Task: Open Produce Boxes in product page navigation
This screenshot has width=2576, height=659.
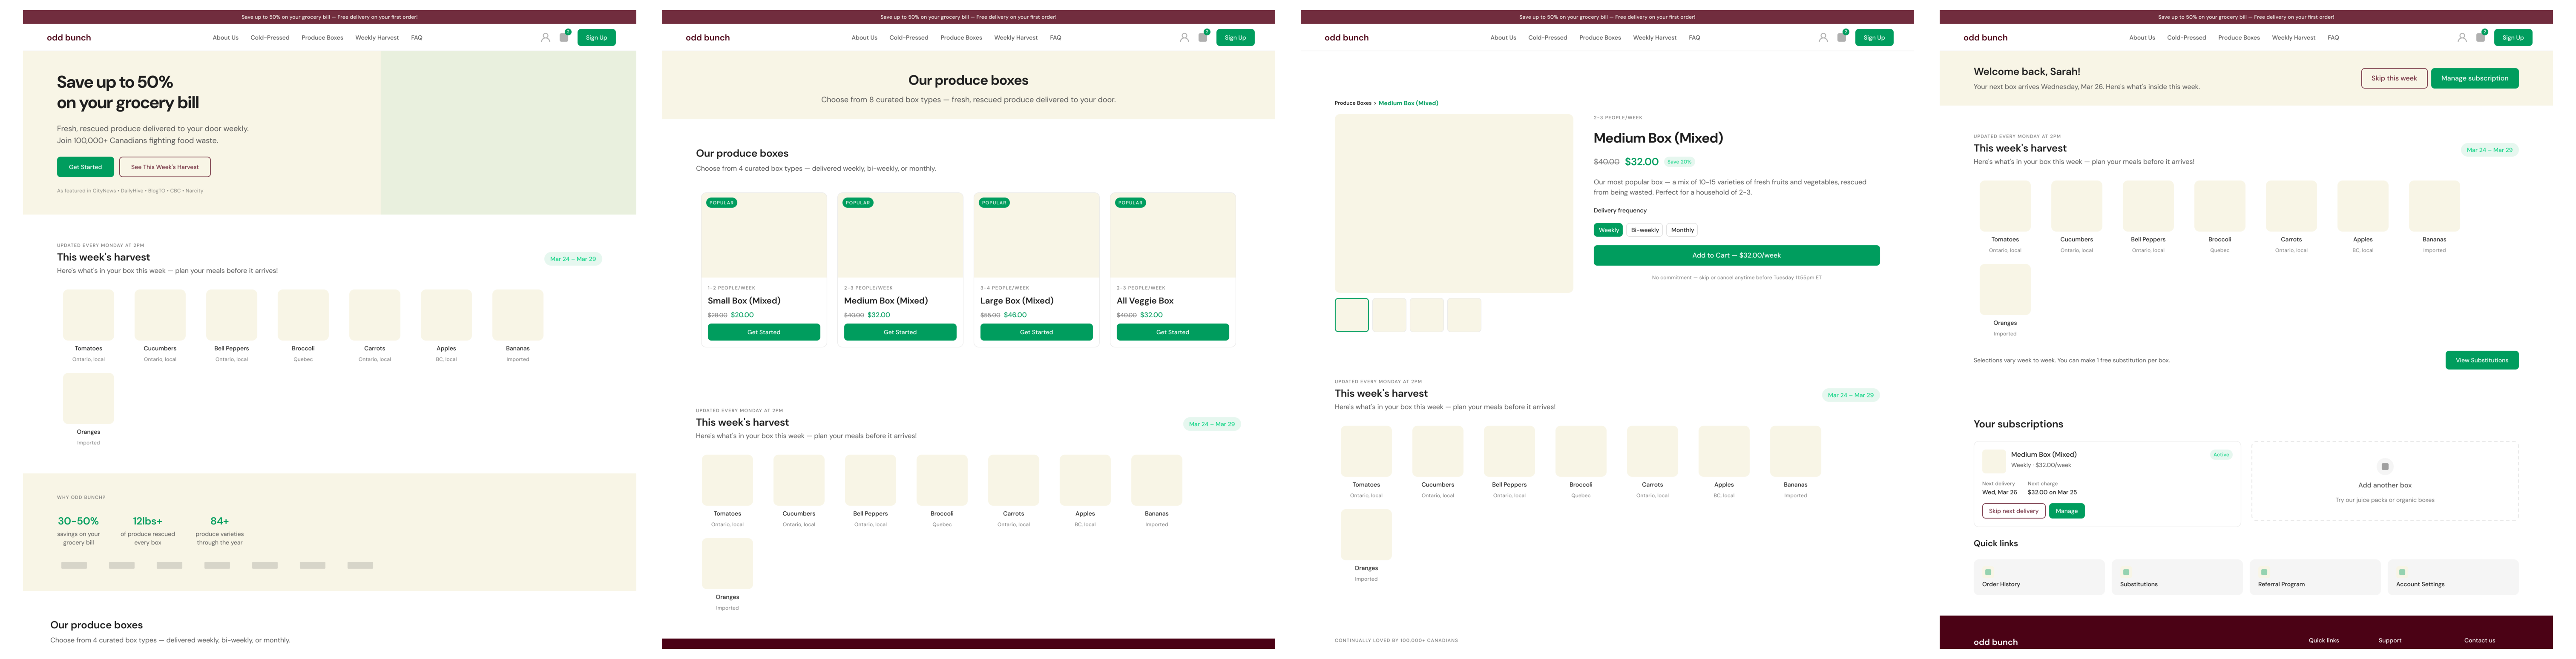Action: point(1600,37)
